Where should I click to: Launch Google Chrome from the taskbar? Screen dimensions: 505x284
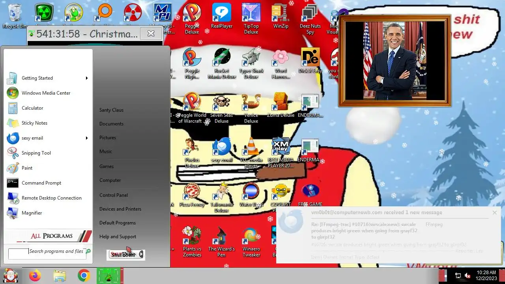point(84,276)
